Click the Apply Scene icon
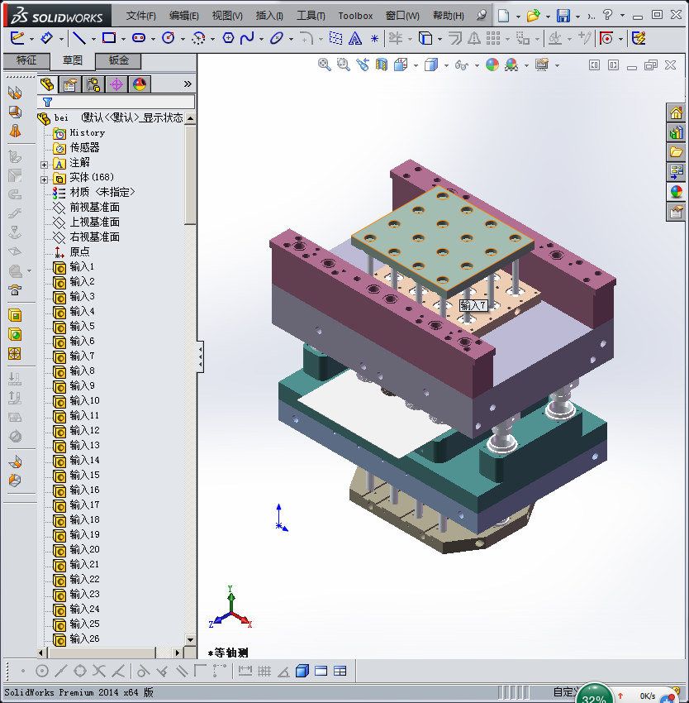 pyautogui.click(x=511, y=65)
